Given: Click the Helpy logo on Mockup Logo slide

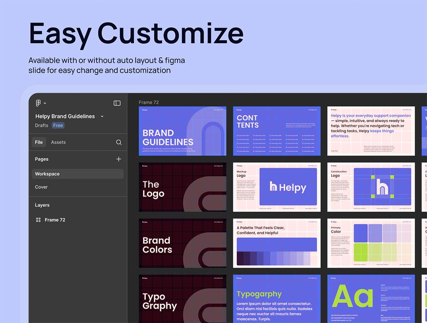Looking at the screenshot, I should point(288,187).
